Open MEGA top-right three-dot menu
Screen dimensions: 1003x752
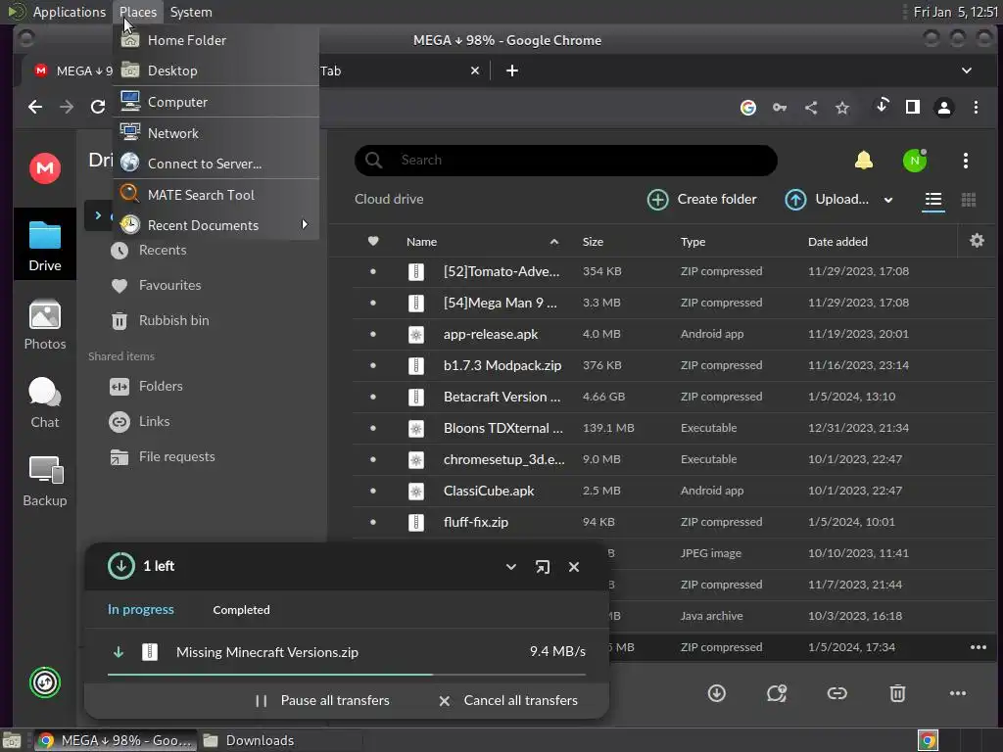pos(965,160)
